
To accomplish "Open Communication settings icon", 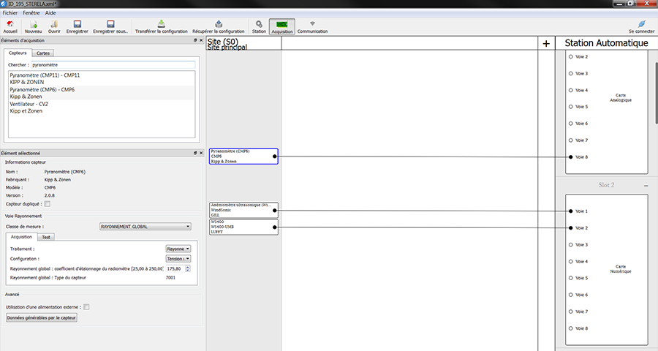I will point(312,24).
